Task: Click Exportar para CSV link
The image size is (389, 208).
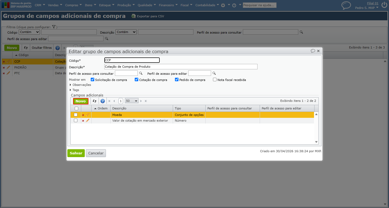Action: click(x=150, y=16)
